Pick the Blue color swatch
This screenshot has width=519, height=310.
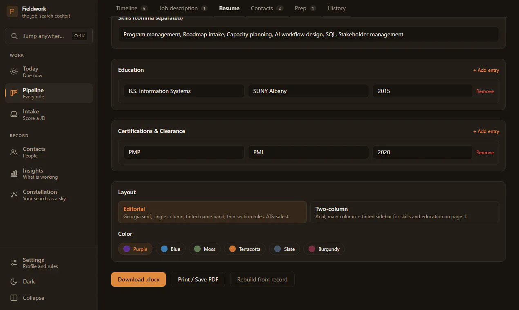(170, 249)
